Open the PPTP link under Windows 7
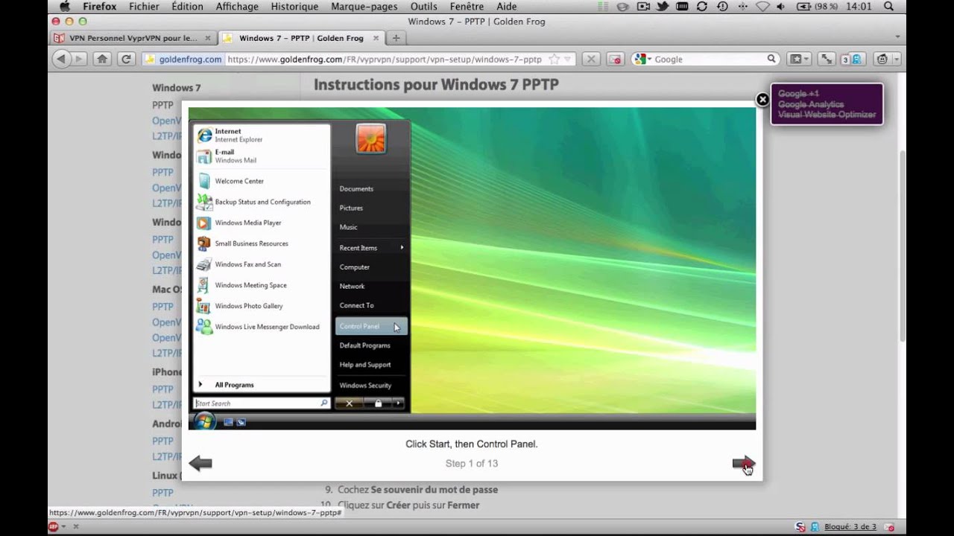This screenshot has width=954, height=536. tap(162, 105)
